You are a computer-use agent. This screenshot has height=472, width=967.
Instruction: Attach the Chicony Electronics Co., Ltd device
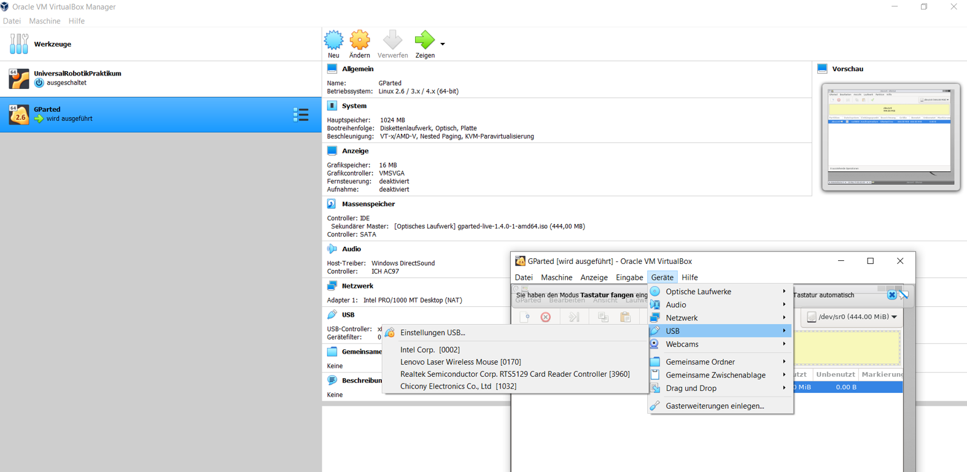click(x=515, y=386)
